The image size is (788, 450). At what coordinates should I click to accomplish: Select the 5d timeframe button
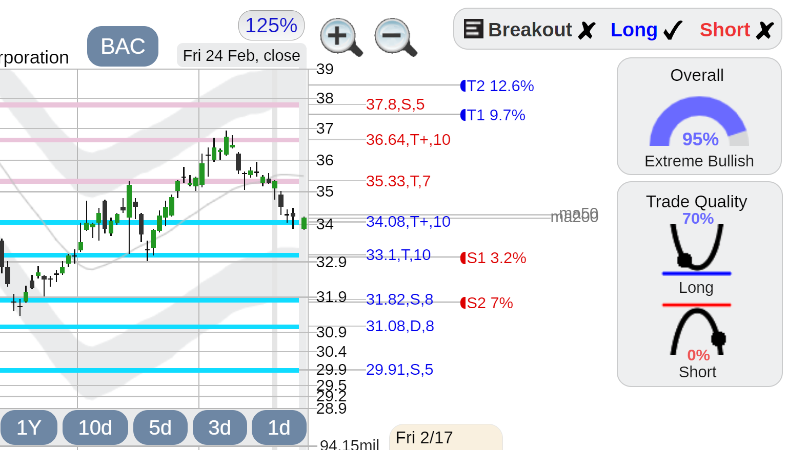(160, 427)
